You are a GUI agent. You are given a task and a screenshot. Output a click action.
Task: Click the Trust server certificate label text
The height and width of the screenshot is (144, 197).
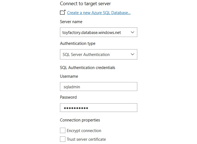(x=86, y=139)
